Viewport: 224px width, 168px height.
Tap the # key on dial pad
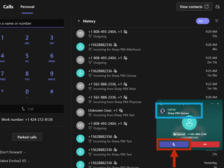52,91
